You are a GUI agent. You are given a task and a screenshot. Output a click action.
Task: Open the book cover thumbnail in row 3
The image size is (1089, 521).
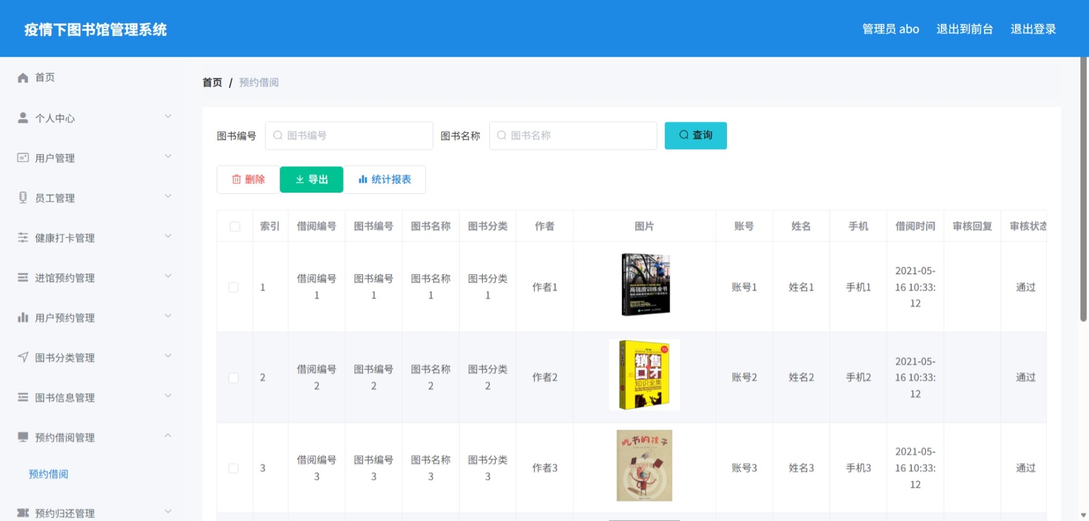[x=644, y=465]
